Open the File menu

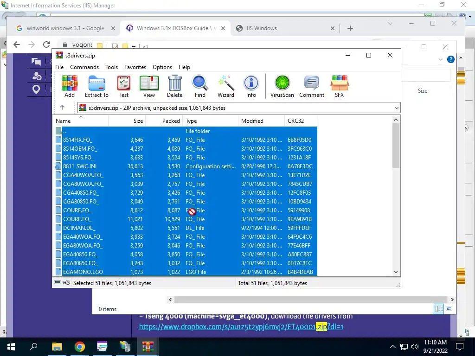59,67
